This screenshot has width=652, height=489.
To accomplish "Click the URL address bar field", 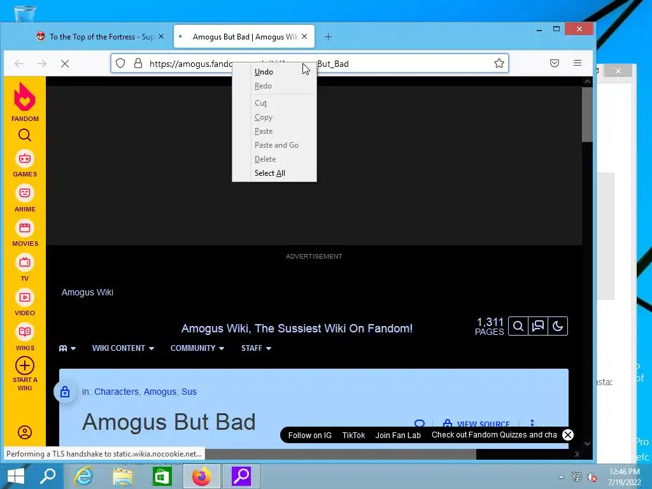I will (310, 63).
